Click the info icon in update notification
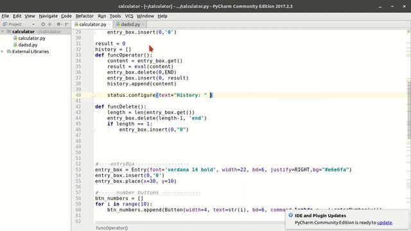Screen dimensions: 411x231 [290, 216]
